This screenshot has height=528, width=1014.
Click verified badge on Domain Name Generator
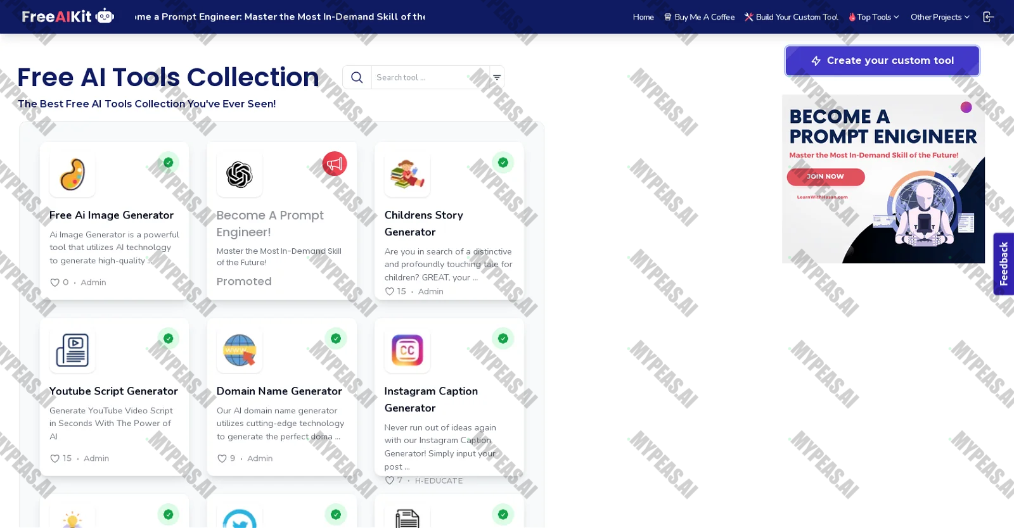(336, 339)
